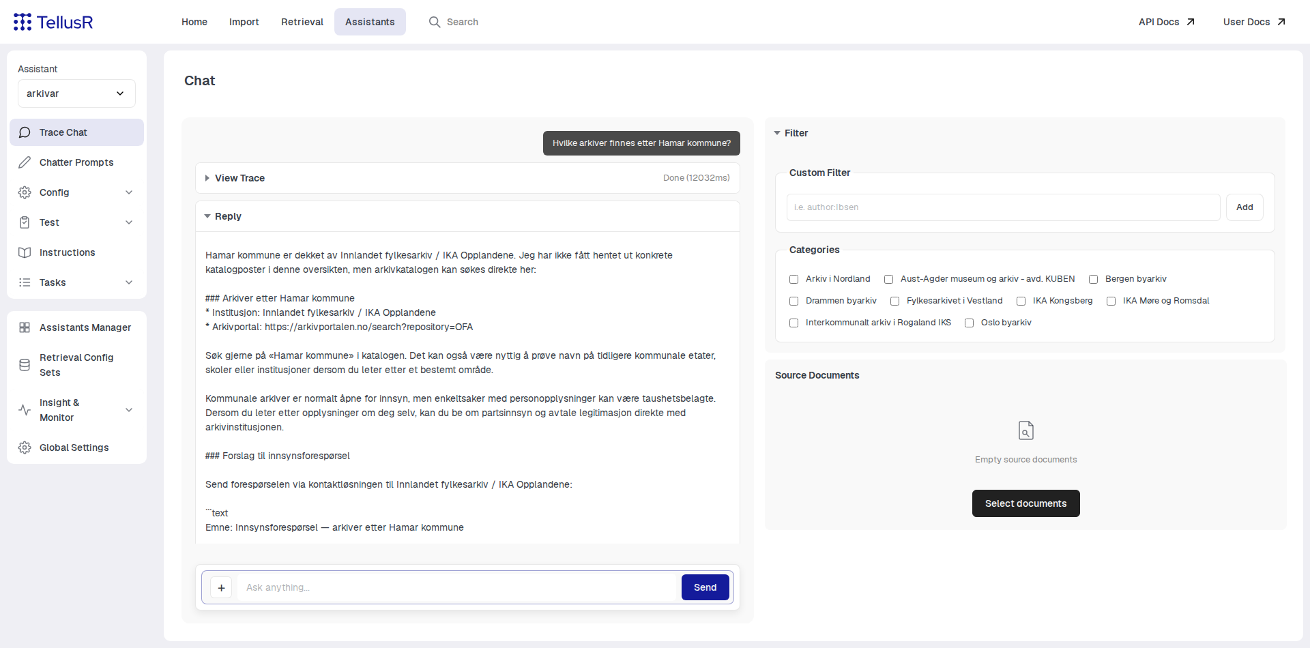This screenshot has height=648, width=1310.
Task: Check the IKA Møre og Romsdal category
Action: coord(1111,301)
